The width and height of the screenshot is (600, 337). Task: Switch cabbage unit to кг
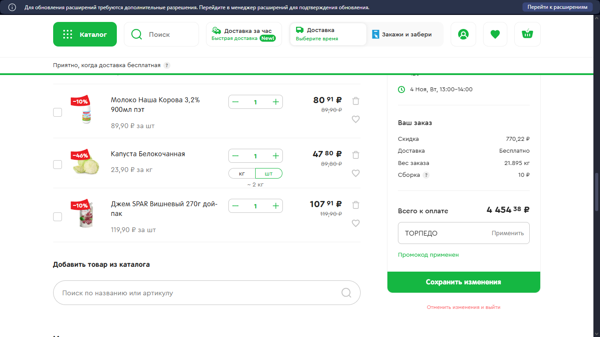pos(242,174)
